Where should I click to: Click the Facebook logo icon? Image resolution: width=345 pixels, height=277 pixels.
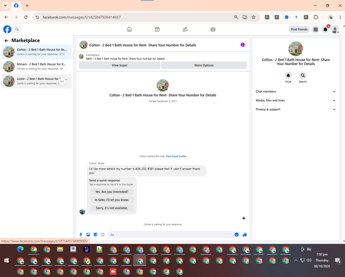pos(7,30)
